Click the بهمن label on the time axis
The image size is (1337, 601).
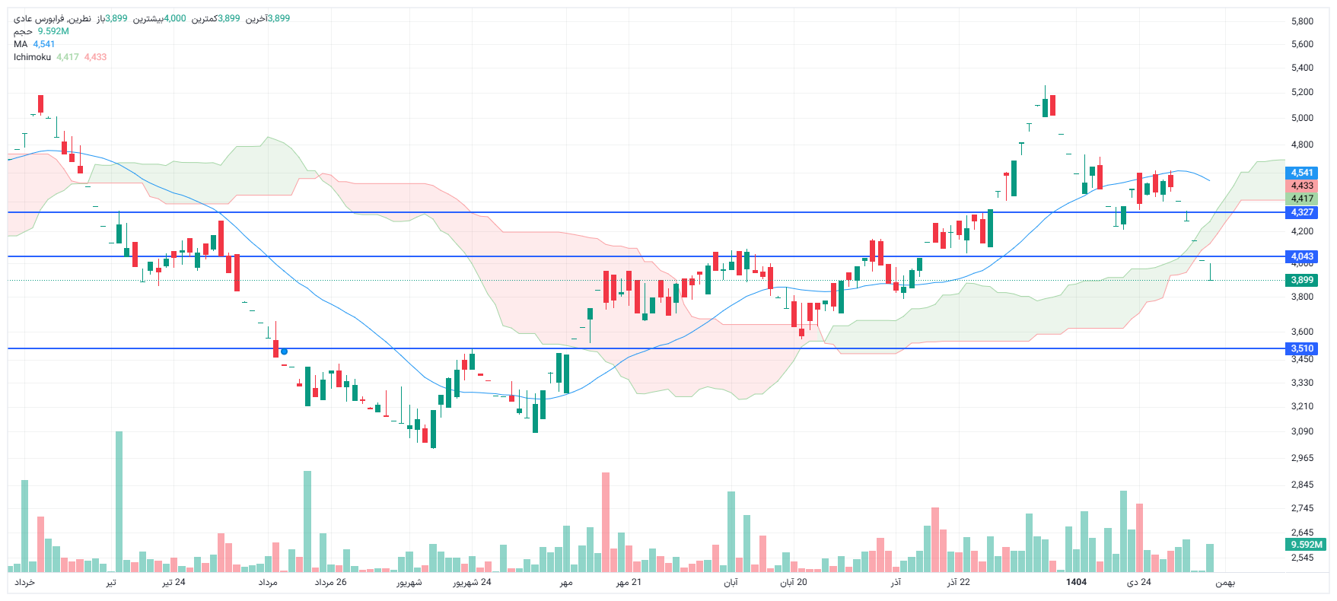[1224, 582]
